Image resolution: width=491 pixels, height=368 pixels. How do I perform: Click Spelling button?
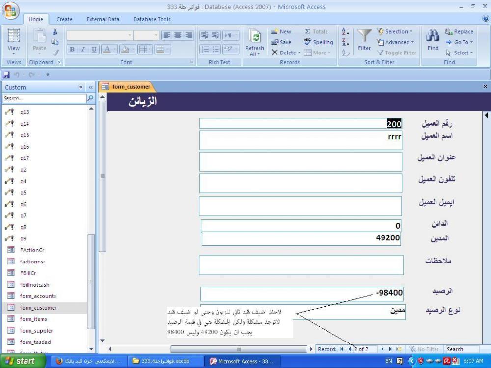pyautogui.click(x=319, y=42)
